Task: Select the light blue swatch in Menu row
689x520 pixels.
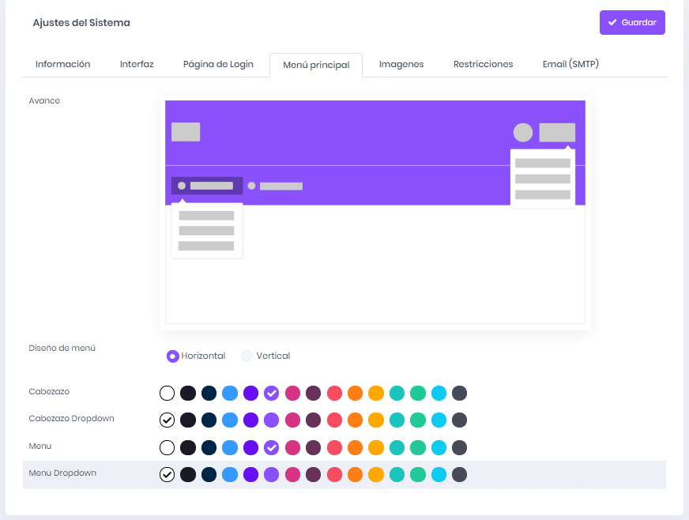Action: 229,448
